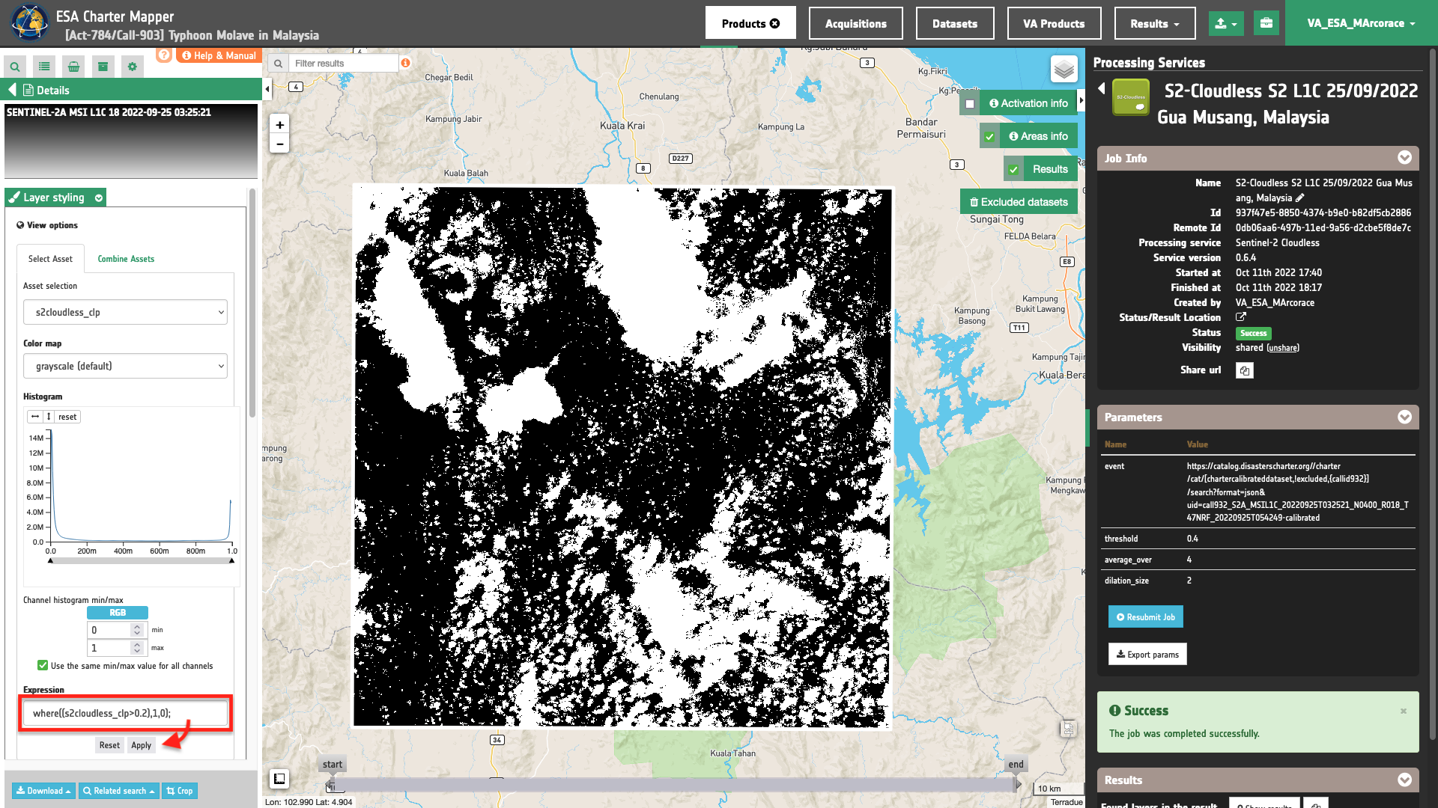Click the orange info icon beside filter
Screen dimensions: 1438x808
[405, 63]
